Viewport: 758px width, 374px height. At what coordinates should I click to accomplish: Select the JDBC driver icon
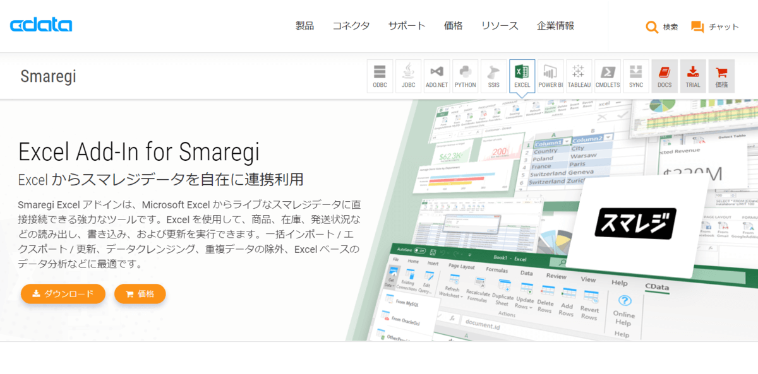point(408,76)
